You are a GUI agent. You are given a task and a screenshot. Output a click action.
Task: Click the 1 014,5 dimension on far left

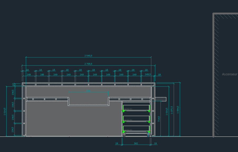4,111
